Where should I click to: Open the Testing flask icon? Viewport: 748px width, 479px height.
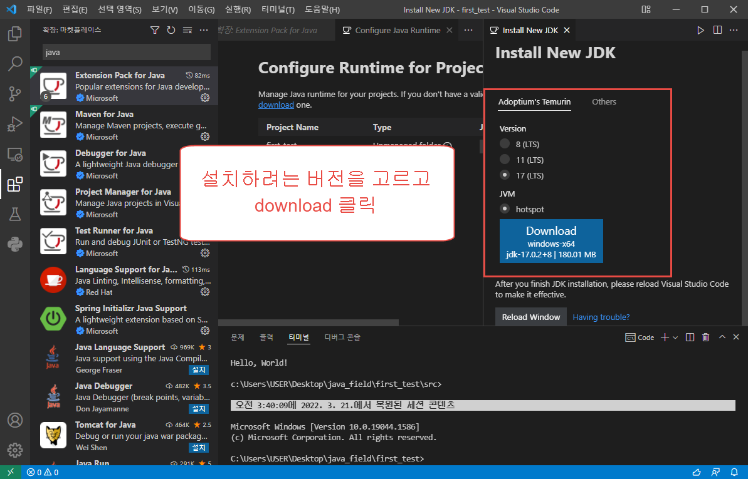[x=15, y=214]
